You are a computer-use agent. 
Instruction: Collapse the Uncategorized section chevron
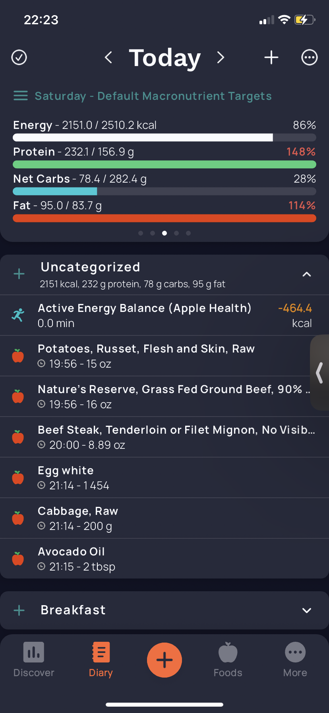coord(307,274)
